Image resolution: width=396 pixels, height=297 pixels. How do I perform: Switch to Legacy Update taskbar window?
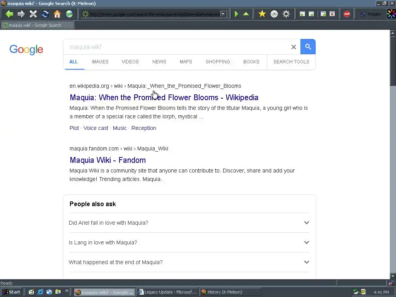(x=168, y=292)
